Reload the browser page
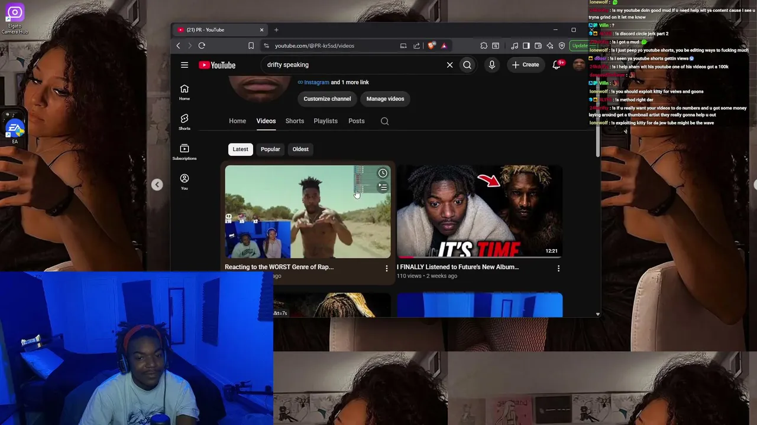The width and height of the screenshot is (757, 425). tap(202, 45)
